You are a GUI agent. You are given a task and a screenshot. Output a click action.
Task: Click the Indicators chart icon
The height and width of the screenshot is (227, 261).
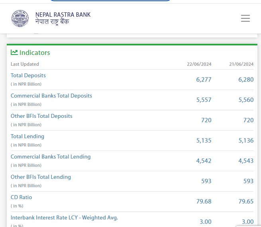coord(14,53)
